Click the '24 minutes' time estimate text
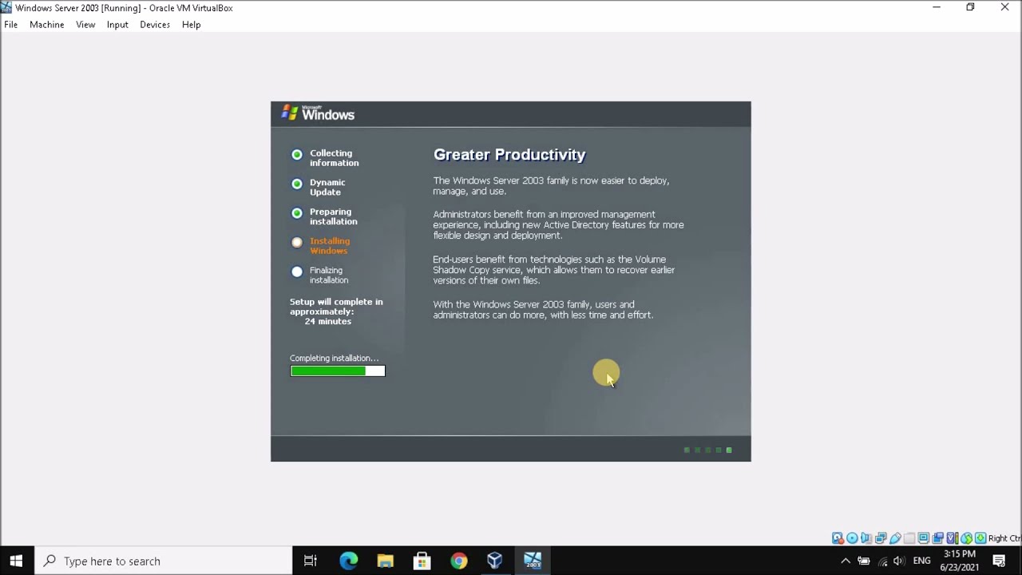Viewport: 1022px width, 575px height. (327, 321)
